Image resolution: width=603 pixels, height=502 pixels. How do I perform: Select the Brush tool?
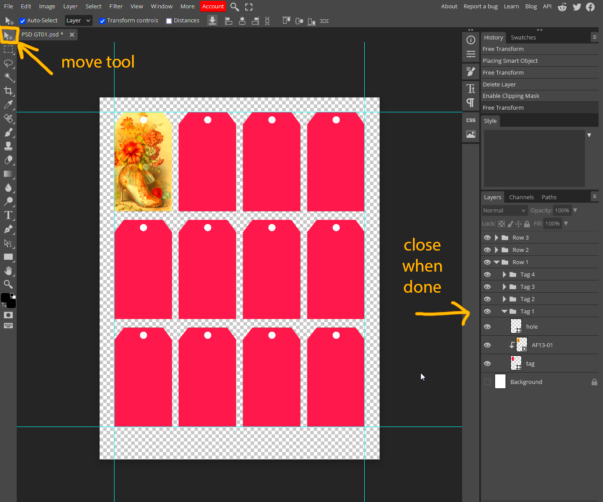(8, 132)
